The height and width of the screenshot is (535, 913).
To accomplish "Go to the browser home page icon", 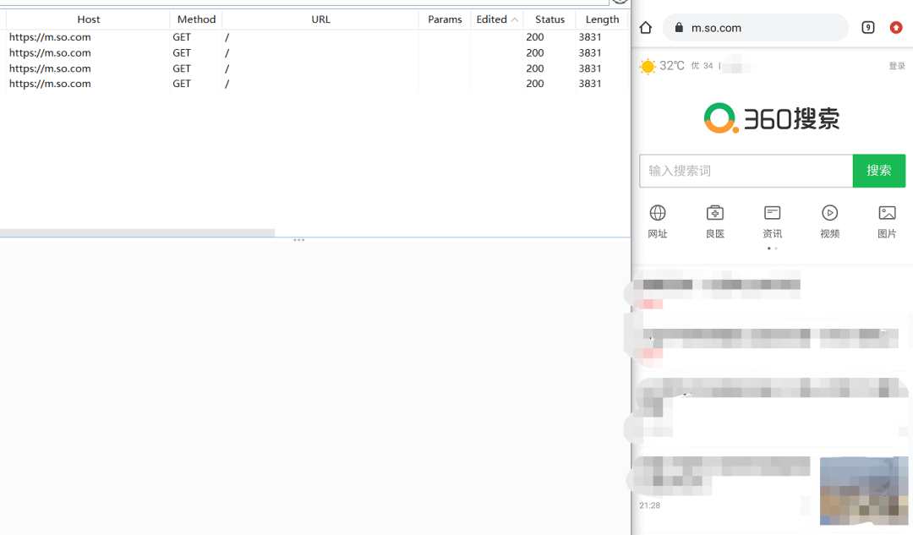I will (x=645, y=27).
